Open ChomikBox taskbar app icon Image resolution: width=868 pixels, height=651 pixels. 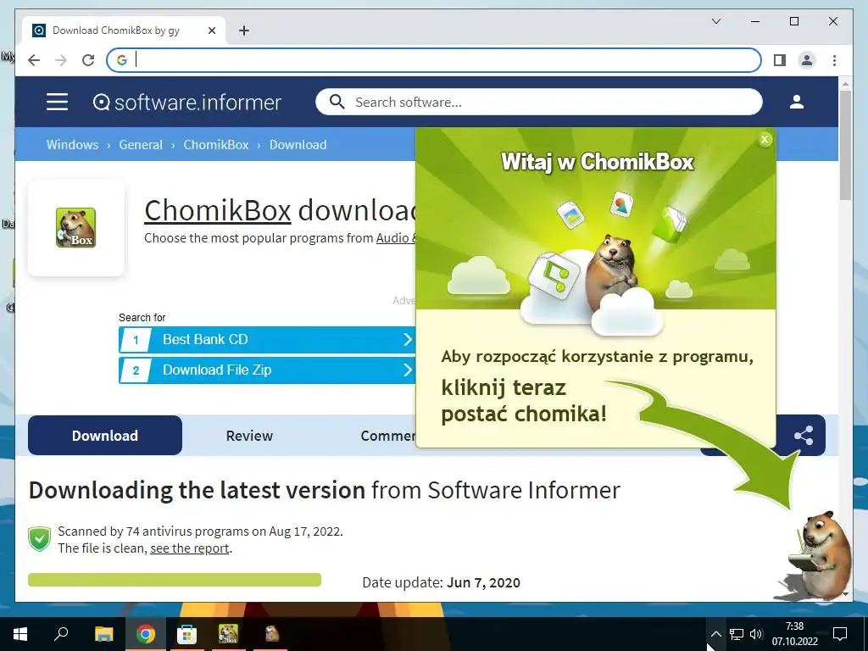228,634
